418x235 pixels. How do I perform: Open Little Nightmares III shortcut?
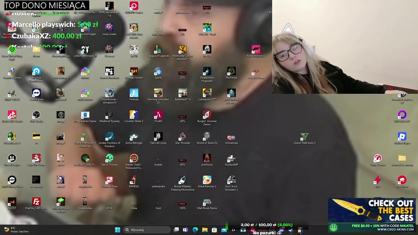tap(85, 51)
